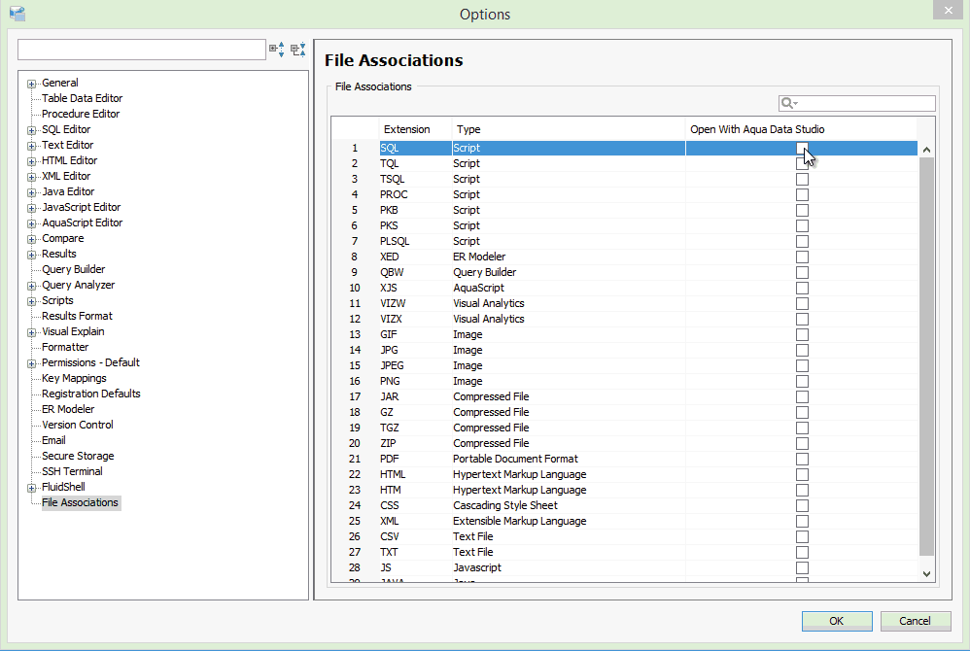The height and width of the screenshot is (651, 970).
Task: Click the table scrollbar down arrow
Action: (926, 573)
